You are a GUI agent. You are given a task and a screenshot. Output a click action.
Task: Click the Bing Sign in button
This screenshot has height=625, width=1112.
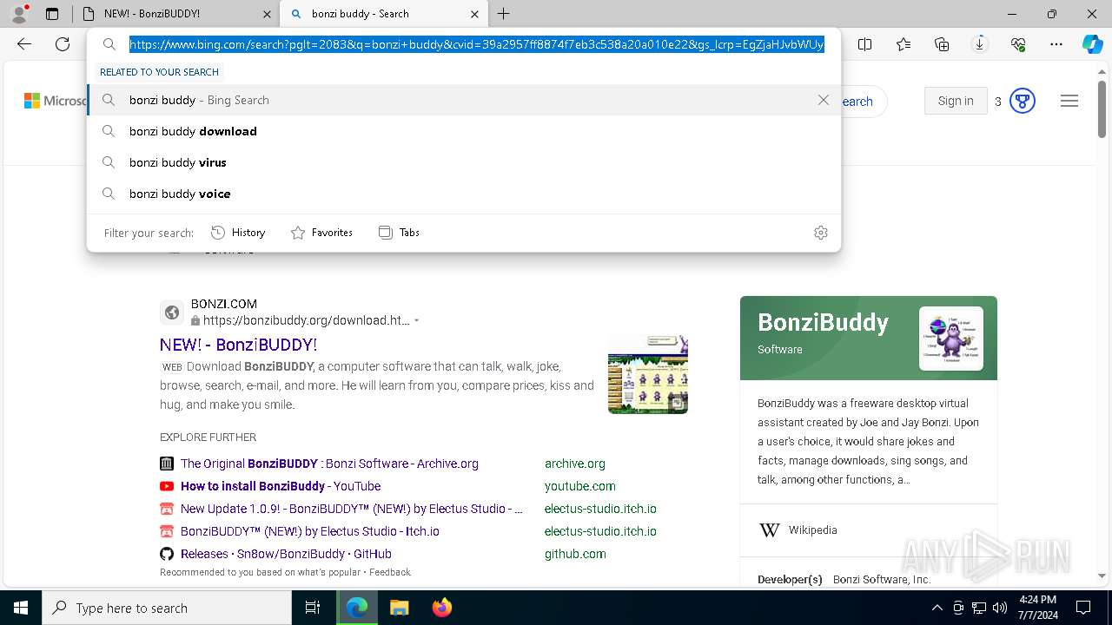pyautogui.click(x=956, y=101)
